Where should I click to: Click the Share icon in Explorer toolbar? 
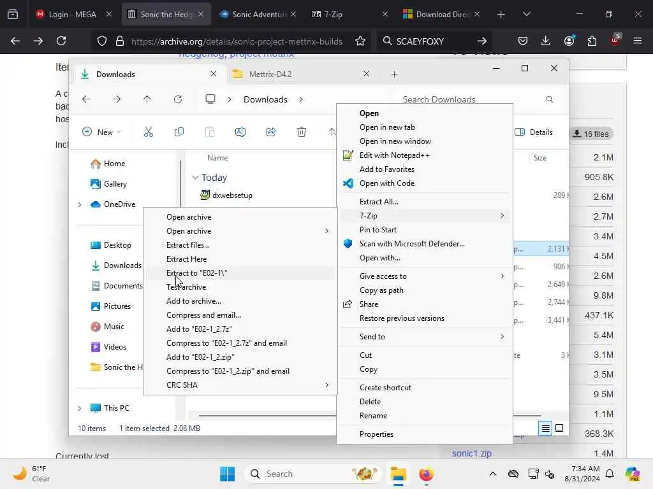pos(271,132)
